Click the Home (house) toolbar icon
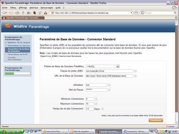 (x=45, y=13)
